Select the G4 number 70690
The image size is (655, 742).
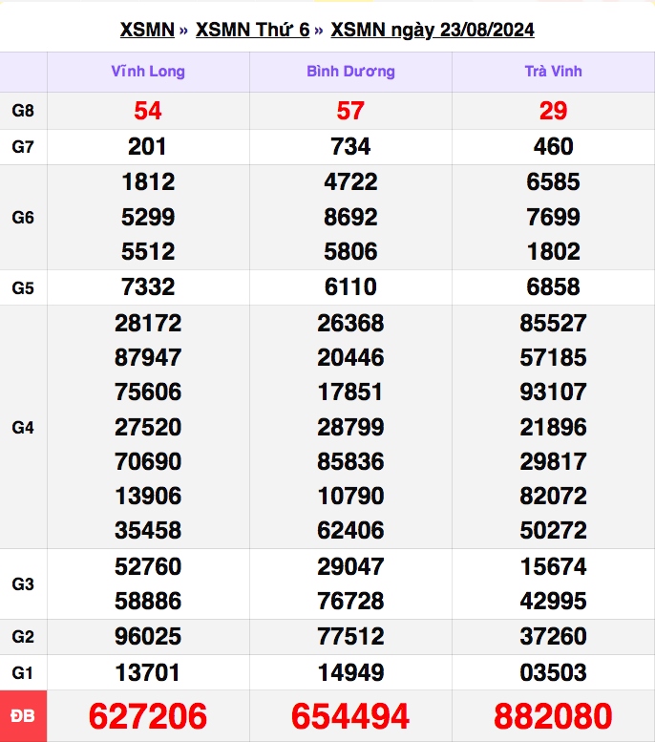[x=148, y=461]
